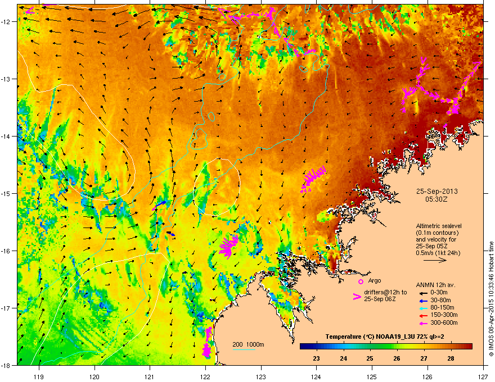Image resolution: width=495 pixels, height=382 pixels.
Task: Click the magenta Argo circle legend marker
Action: tap(361, 281)
